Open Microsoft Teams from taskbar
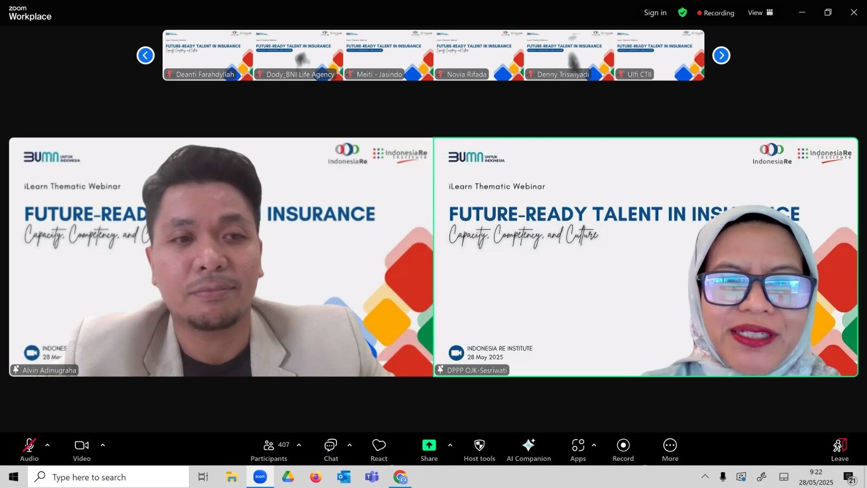The width and height of the screenshot is (867, 488). 372,477
